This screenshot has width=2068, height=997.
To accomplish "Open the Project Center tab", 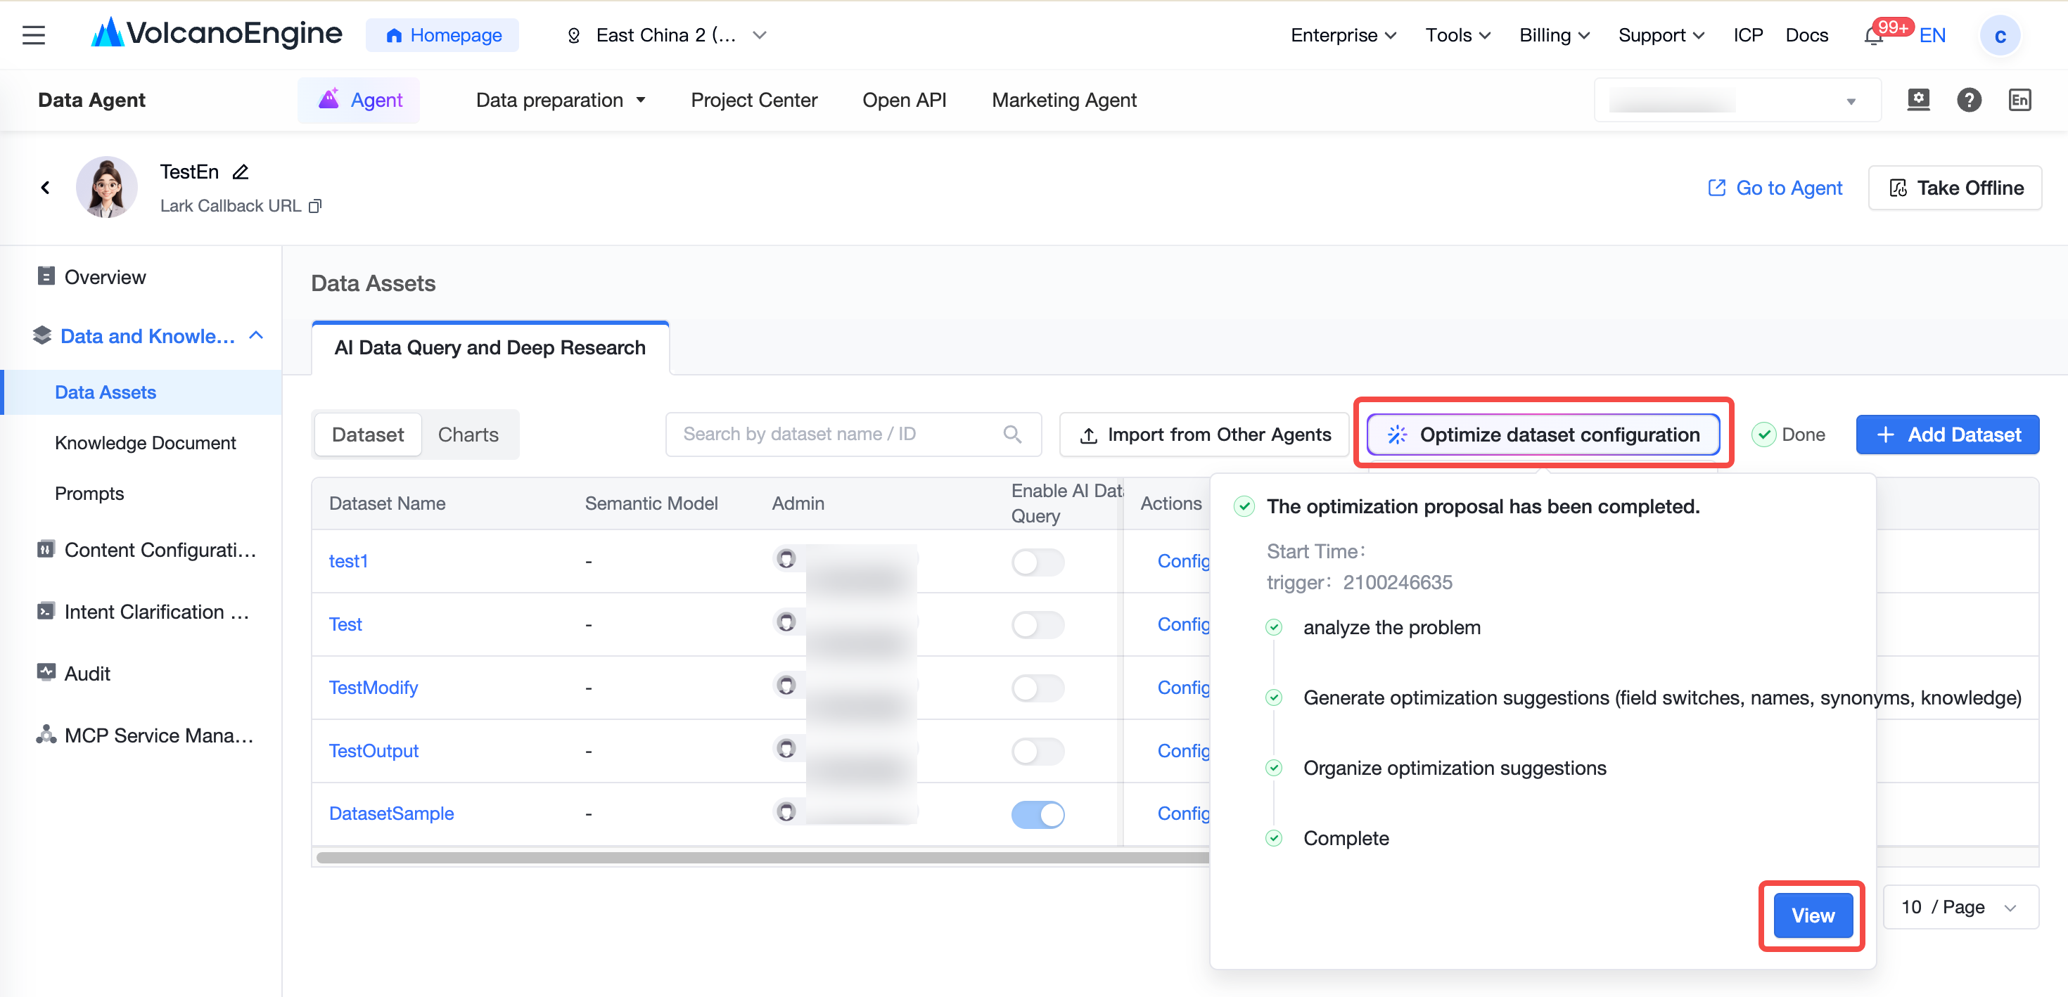I will coord(753,101).
